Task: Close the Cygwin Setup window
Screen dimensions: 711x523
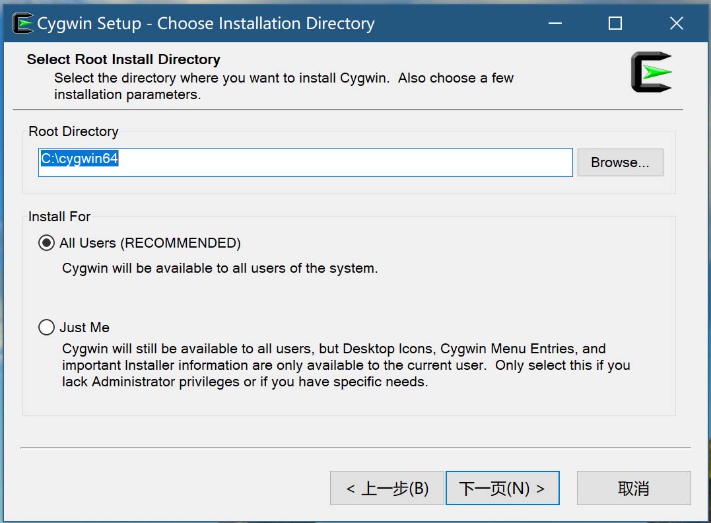Action: (x=676, y=23)
